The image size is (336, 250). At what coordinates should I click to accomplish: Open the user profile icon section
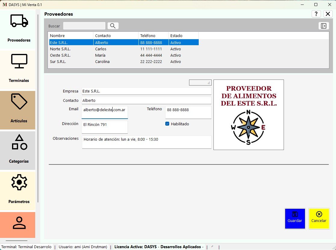coord(19,223)
